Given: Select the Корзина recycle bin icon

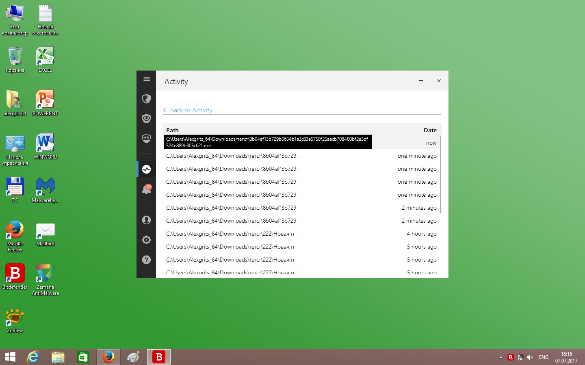Looking at the screenshot, I should (15, 60).
